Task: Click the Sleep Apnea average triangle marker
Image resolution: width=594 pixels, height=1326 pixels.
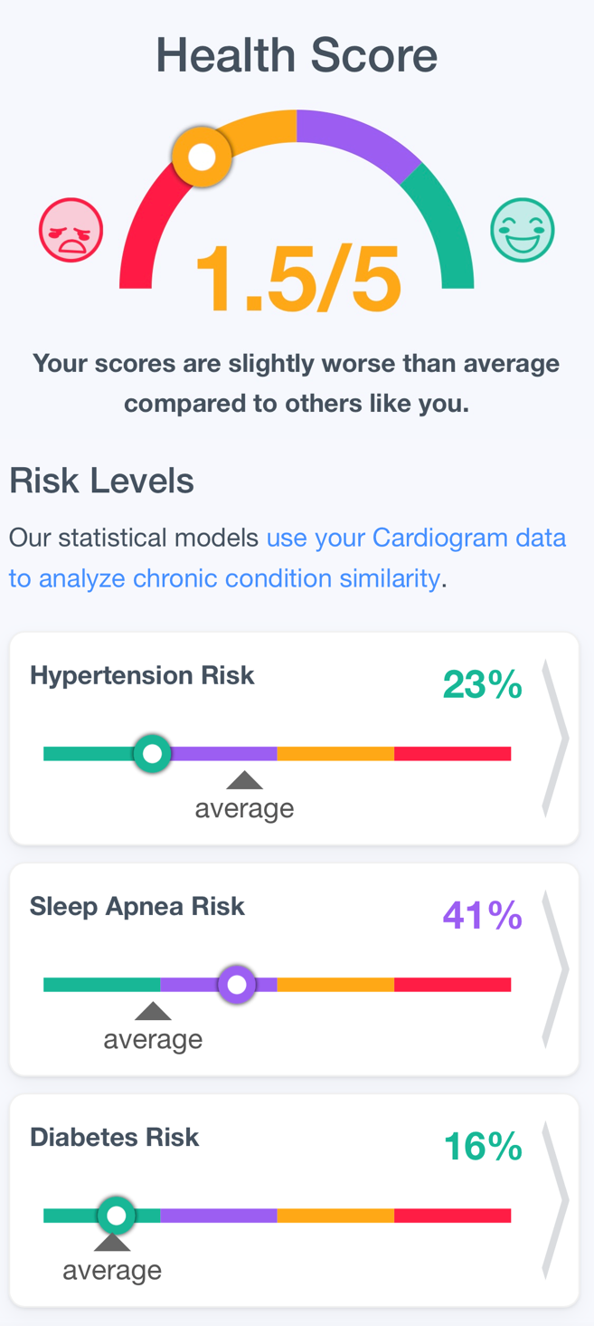Action: (x=153, y=1011)
